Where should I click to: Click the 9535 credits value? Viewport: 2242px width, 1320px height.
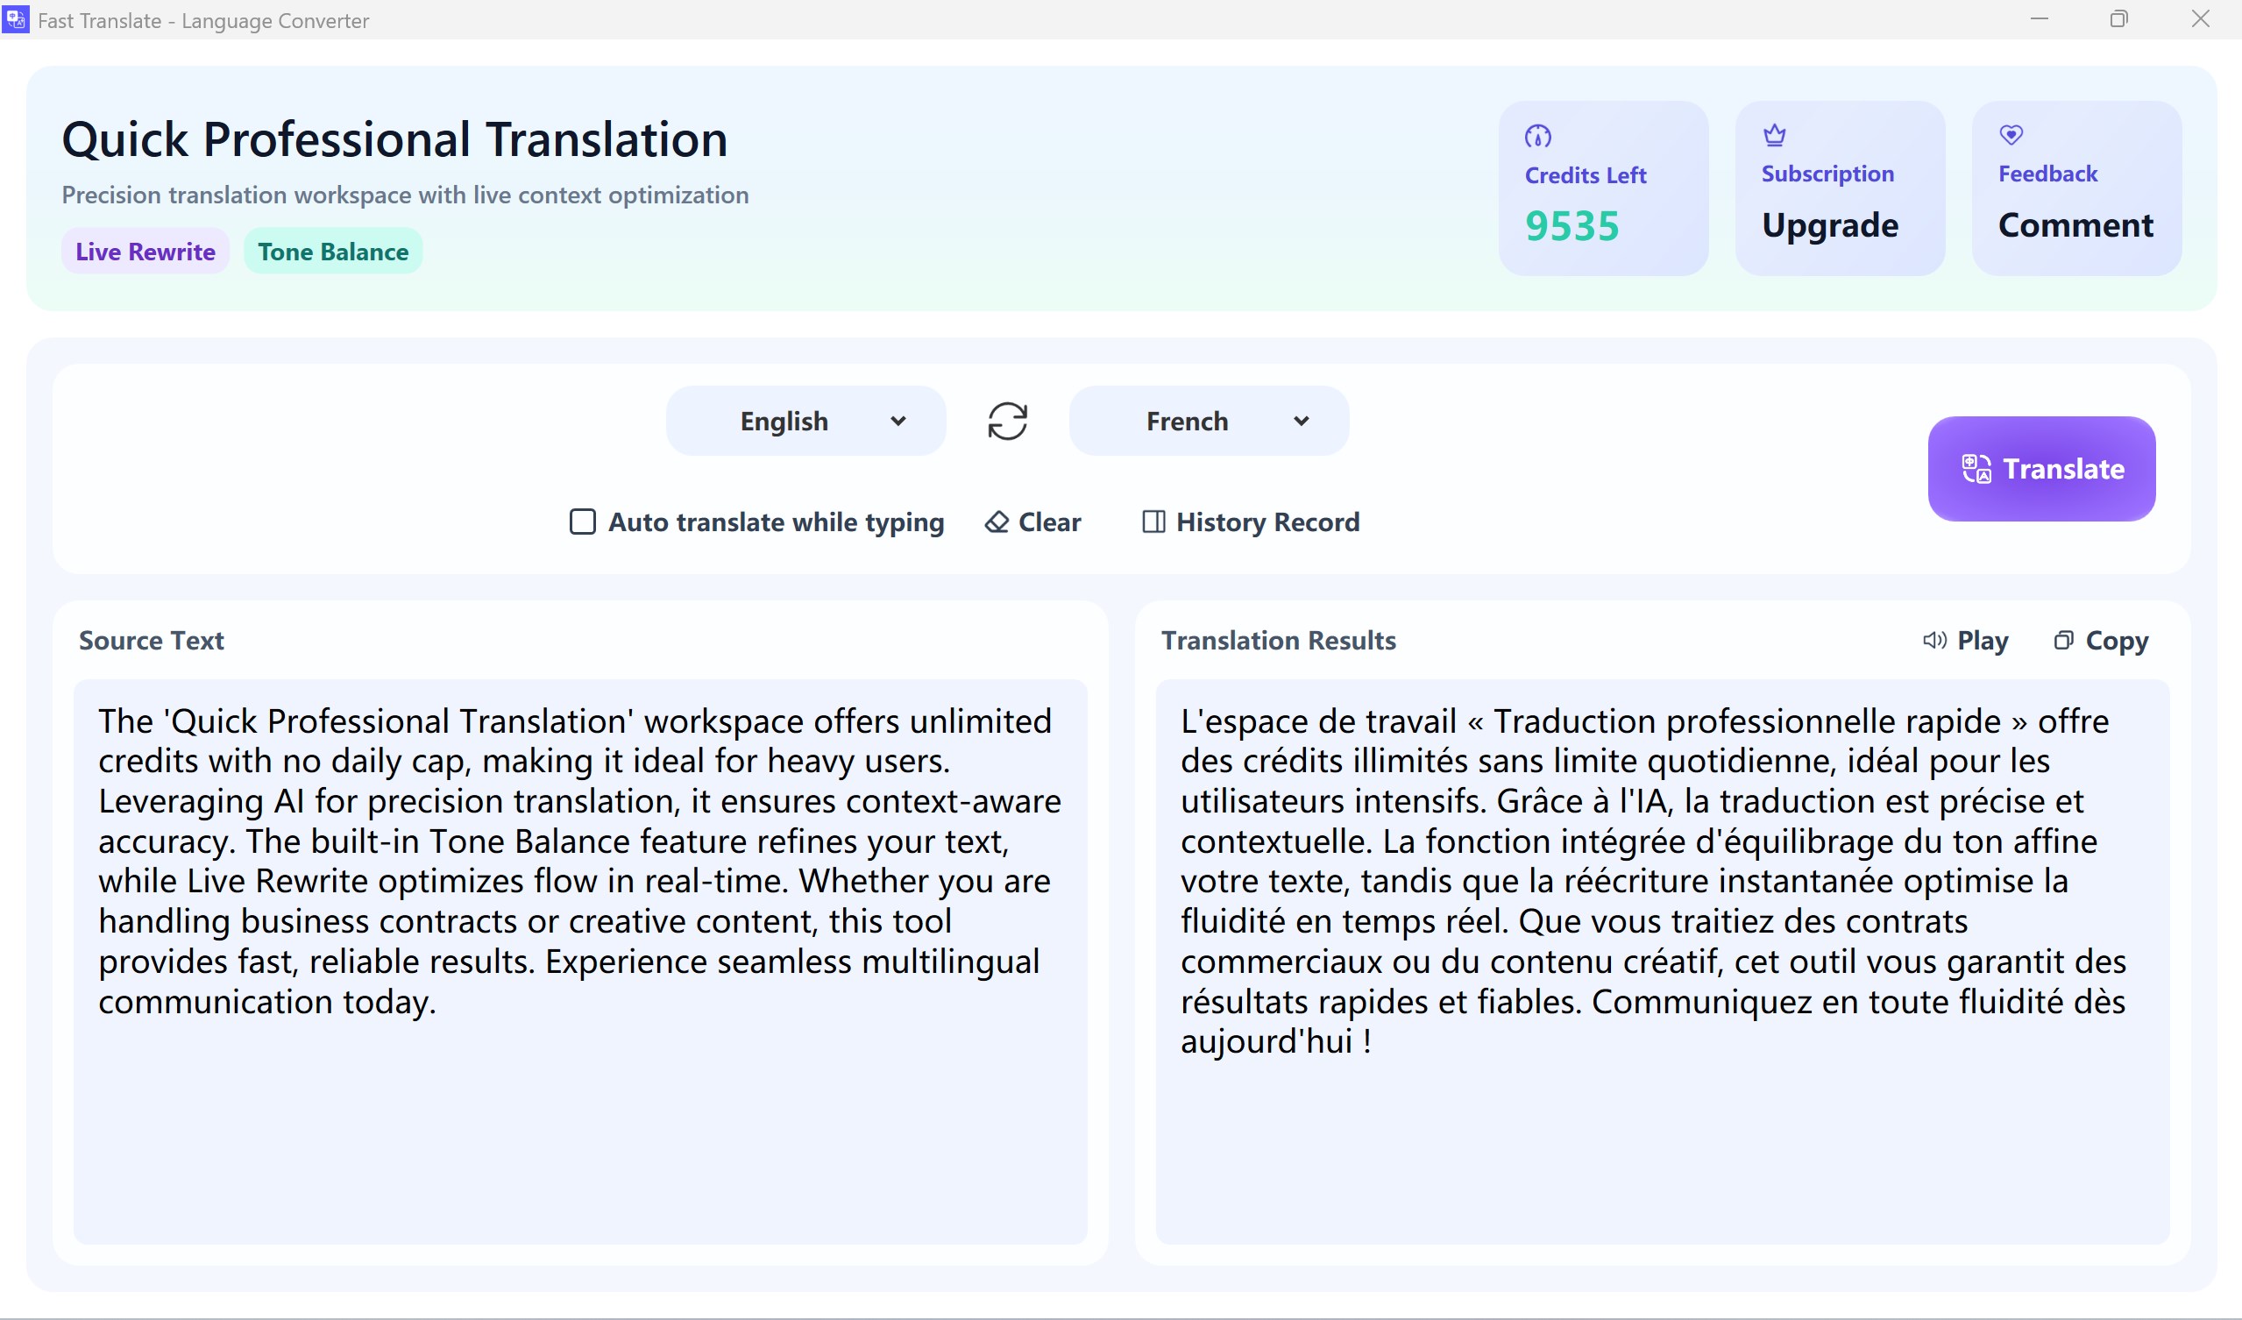[x=1572, y=226]
